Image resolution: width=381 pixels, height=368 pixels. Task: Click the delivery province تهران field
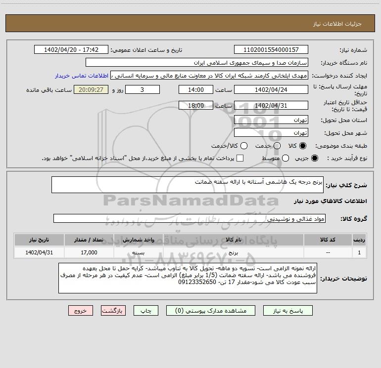[x=271, y=120]
